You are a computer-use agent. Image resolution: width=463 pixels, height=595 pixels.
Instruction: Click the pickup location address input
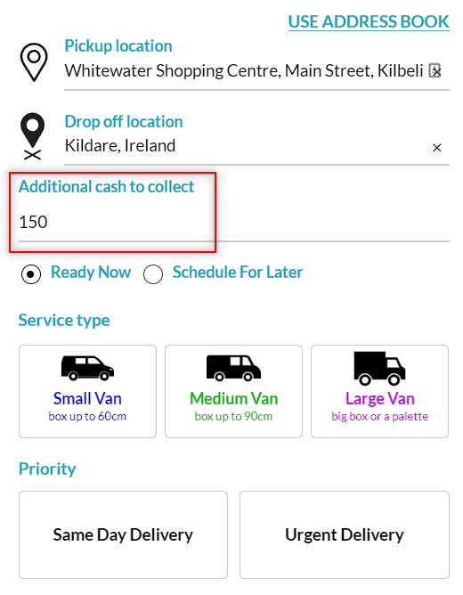[x=244, y=71]
